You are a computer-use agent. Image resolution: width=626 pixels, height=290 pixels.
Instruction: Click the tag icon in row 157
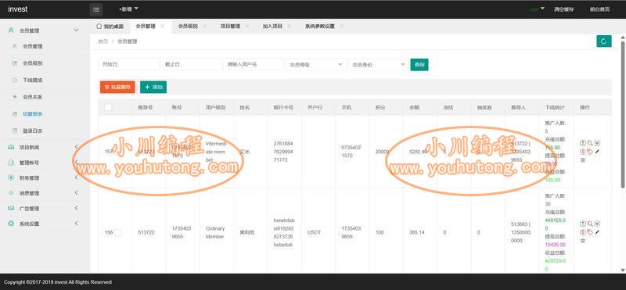click(590, 152)
